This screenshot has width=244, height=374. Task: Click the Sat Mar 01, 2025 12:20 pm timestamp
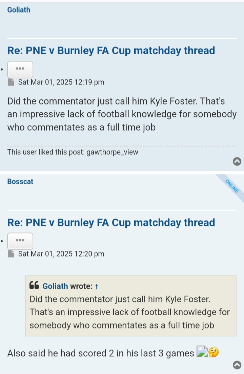coord(61,254)
